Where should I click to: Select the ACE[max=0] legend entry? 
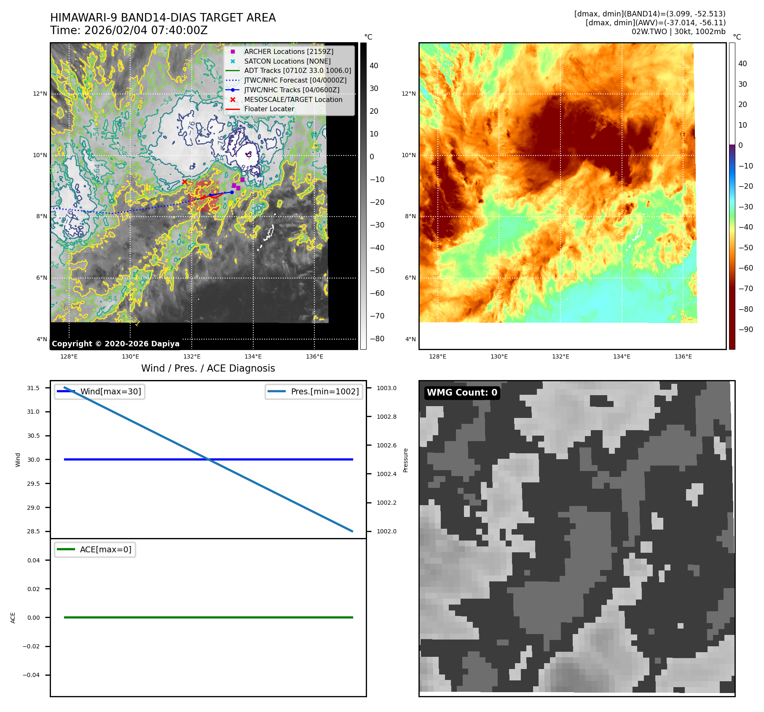tap(95, 549)
